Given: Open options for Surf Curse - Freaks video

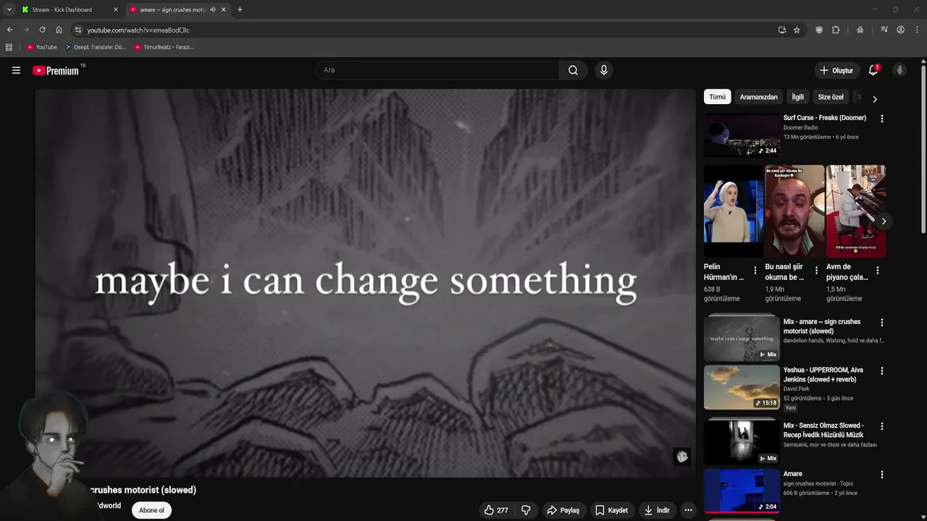Looking at the screenshot, I should pyautogui.click(x=881, y=118).
